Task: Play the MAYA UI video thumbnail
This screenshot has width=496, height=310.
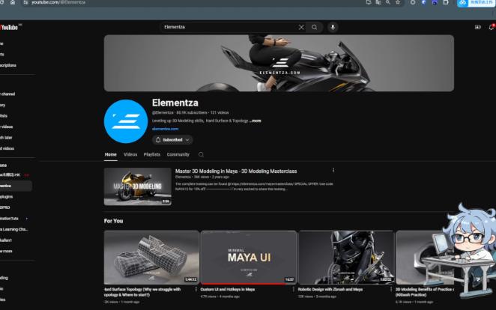Action: pos(249,258)
